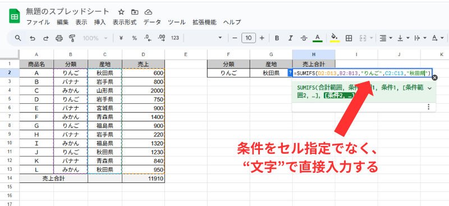Open the formula help three-dot menu
Viewport: 449px width, 206px height.
[x=429, y=107]
